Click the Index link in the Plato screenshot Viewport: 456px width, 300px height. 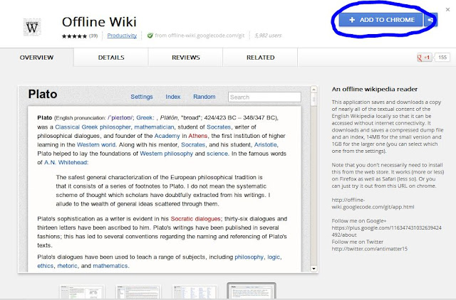click(x=173, y=97)
